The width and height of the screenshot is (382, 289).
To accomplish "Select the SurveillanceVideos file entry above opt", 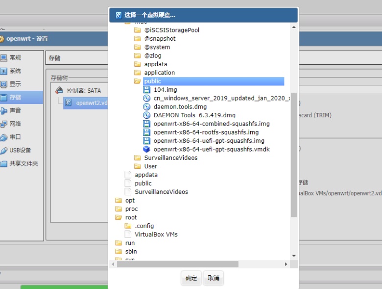I will (x=161, y=192).
